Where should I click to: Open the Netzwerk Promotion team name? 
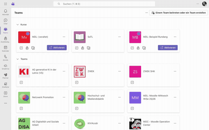[x=43, y=97]
